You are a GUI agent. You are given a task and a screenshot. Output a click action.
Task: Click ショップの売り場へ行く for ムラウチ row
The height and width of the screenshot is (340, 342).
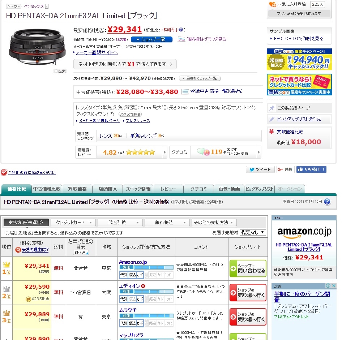248,317
